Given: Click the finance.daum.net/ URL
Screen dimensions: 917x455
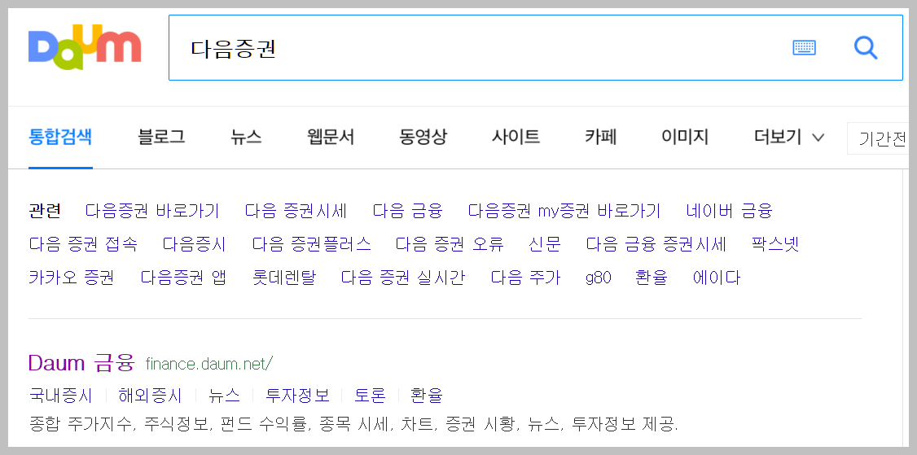Looking at the screenshot, I should click(x=209, y=365).
